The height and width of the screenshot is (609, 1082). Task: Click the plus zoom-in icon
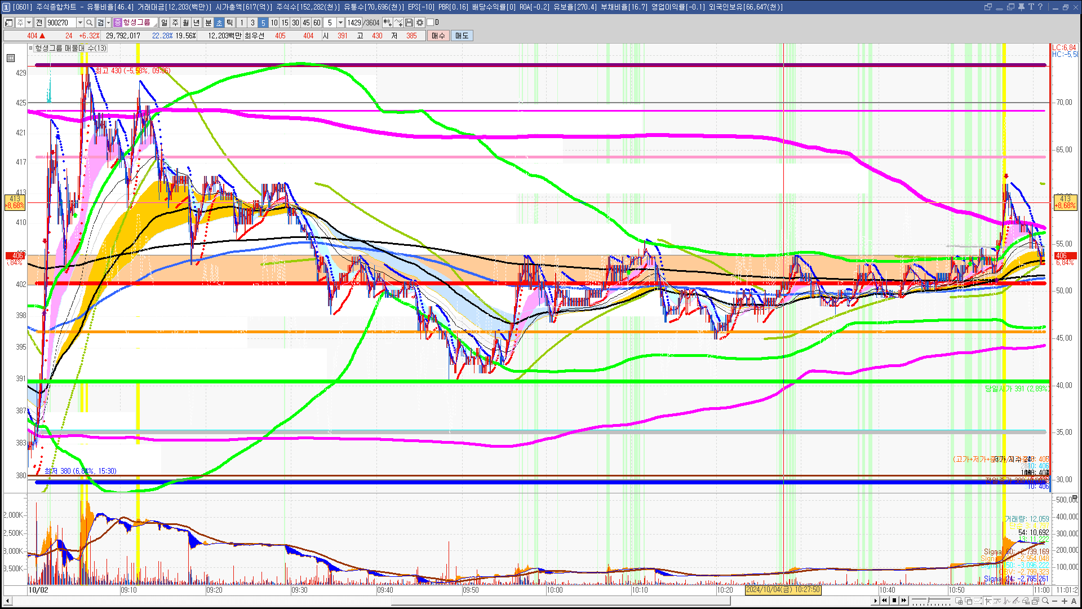pyautogui.click(x=1065, y=601)
